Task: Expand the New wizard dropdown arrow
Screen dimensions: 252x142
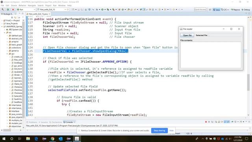Action: pos(76,9)
